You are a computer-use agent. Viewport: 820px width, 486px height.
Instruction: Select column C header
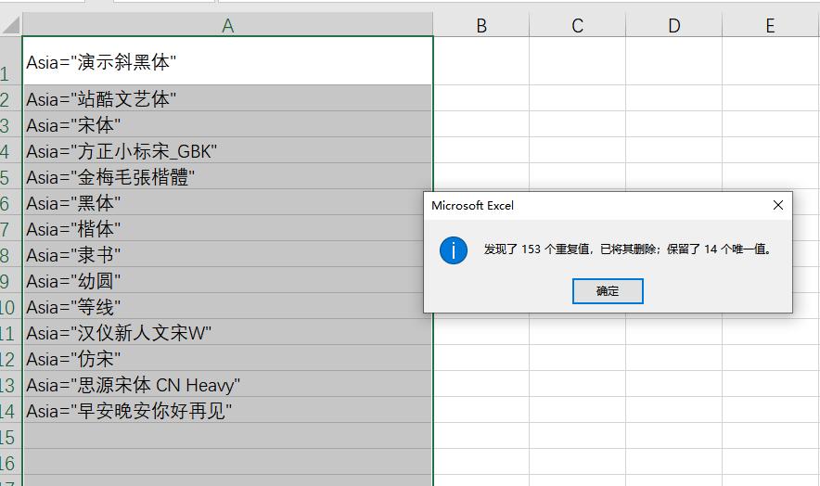(577, 26)
